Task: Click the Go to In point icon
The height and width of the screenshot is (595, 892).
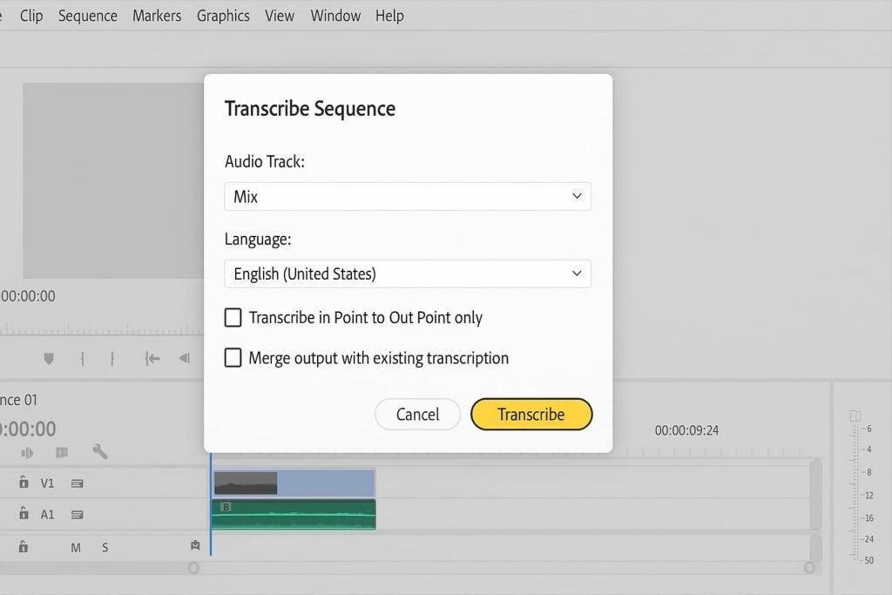Action: point(152,358)
